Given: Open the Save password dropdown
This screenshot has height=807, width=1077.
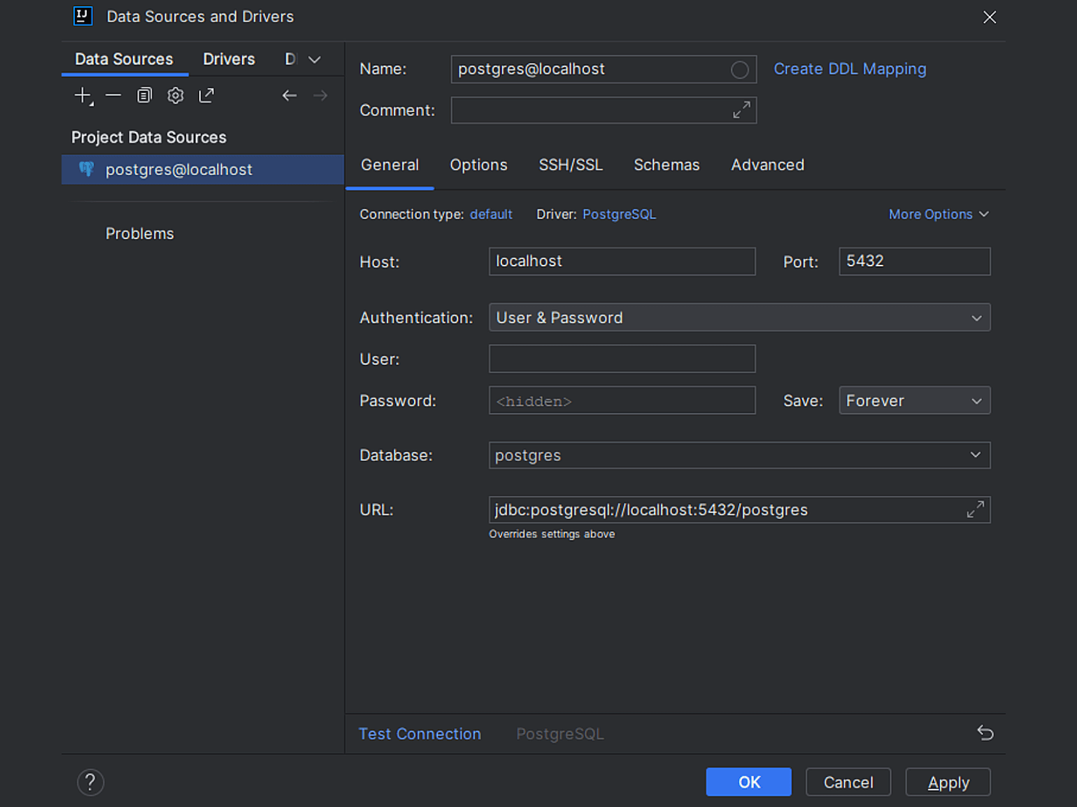Looking at the screenshot, I should point(914,400).
